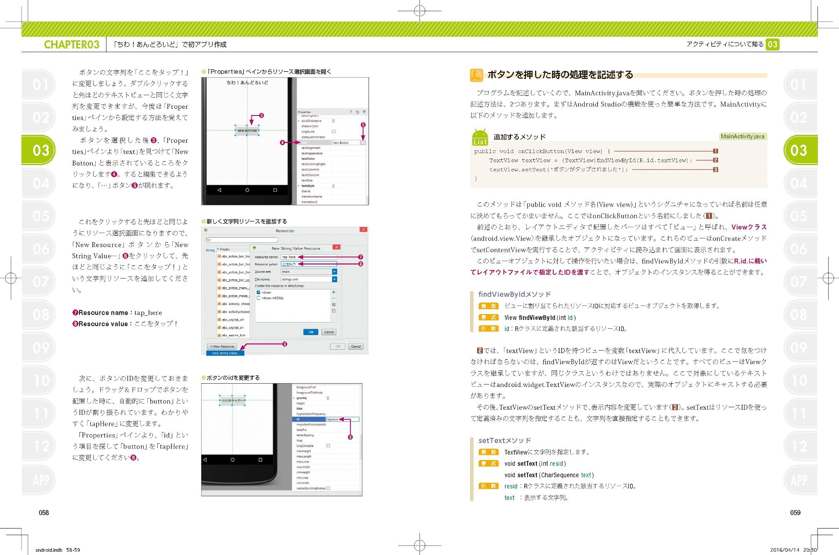Click green plus icon to add directory
Viewport: 839px width, 555px height.
tap(334, 292)
